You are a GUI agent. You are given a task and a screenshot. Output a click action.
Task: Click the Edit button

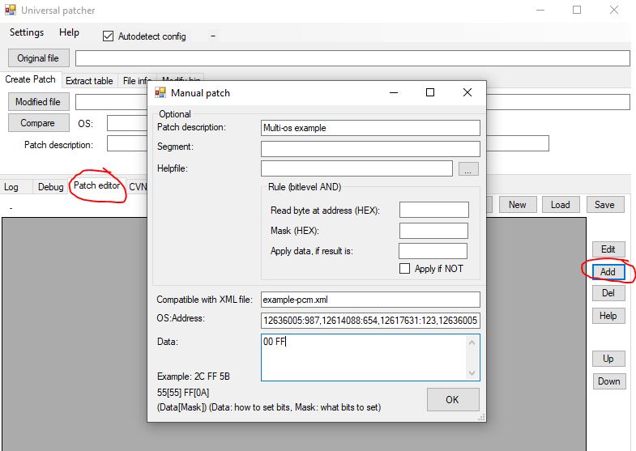pos(608,249)
